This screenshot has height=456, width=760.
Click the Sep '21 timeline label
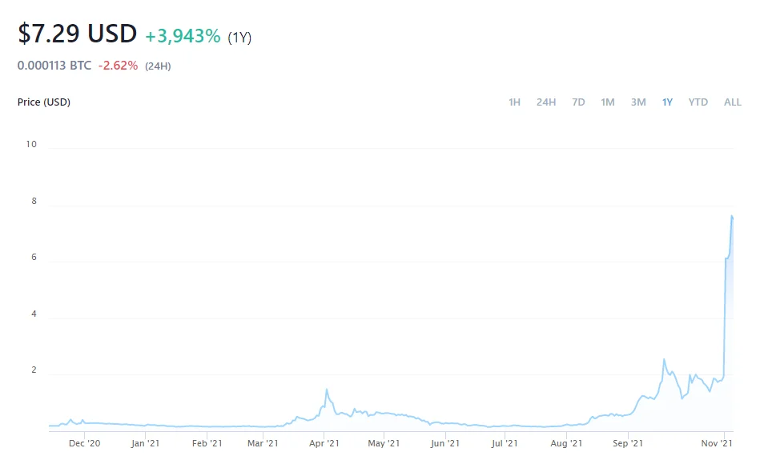tap(628, 443)
